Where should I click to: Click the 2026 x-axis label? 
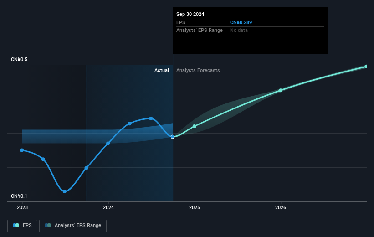[281, 208]
